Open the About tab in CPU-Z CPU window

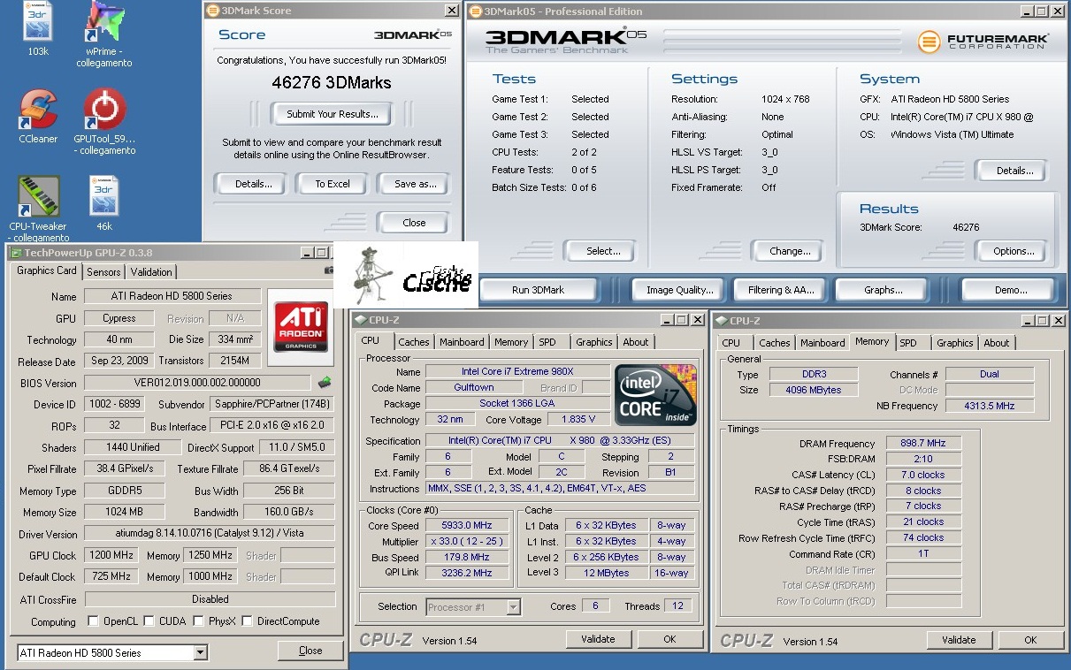(636, 342)
